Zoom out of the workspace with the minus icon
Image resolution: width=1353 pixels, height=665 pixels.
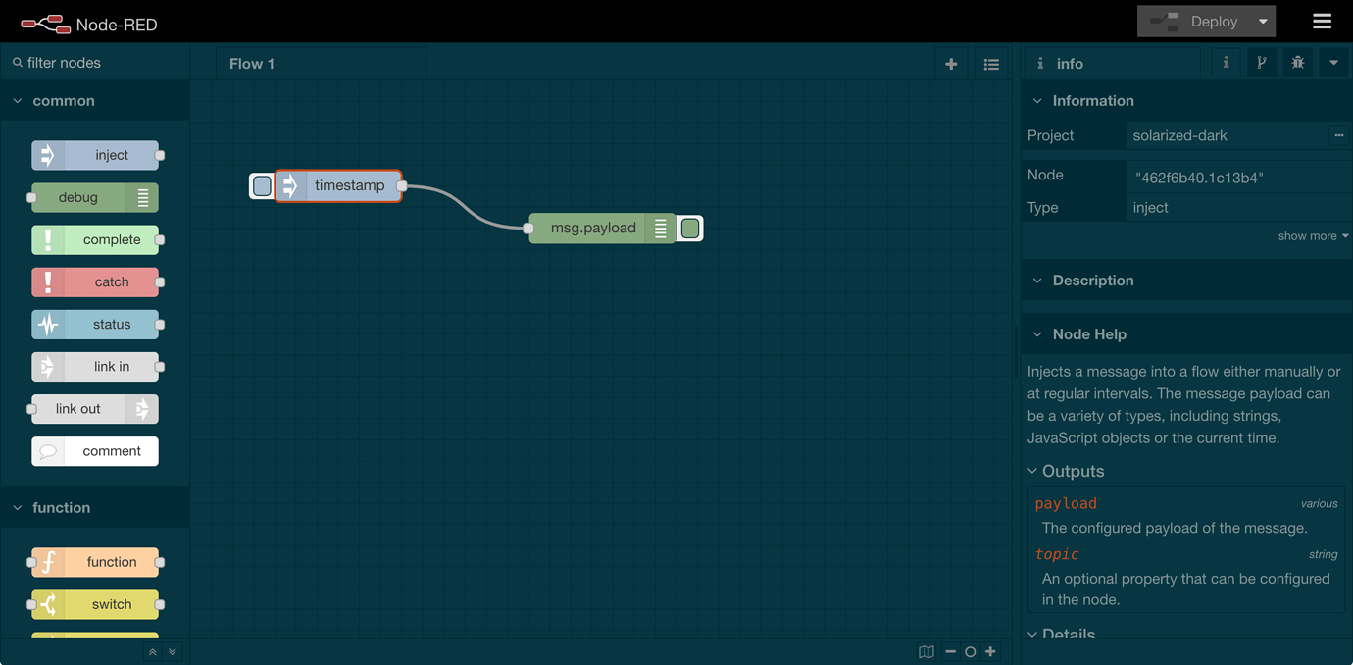coord(949,651)
